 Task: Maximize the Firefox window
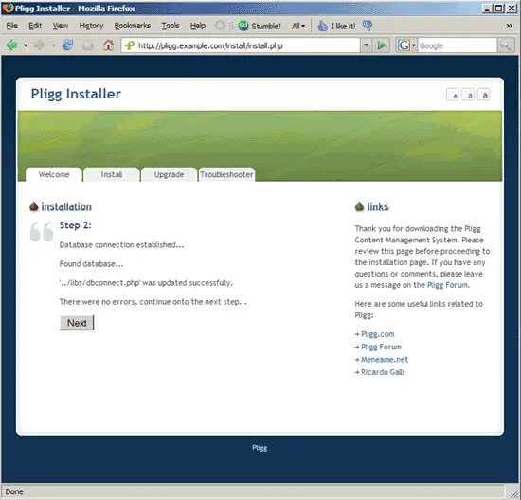click(x=498, y=8)
